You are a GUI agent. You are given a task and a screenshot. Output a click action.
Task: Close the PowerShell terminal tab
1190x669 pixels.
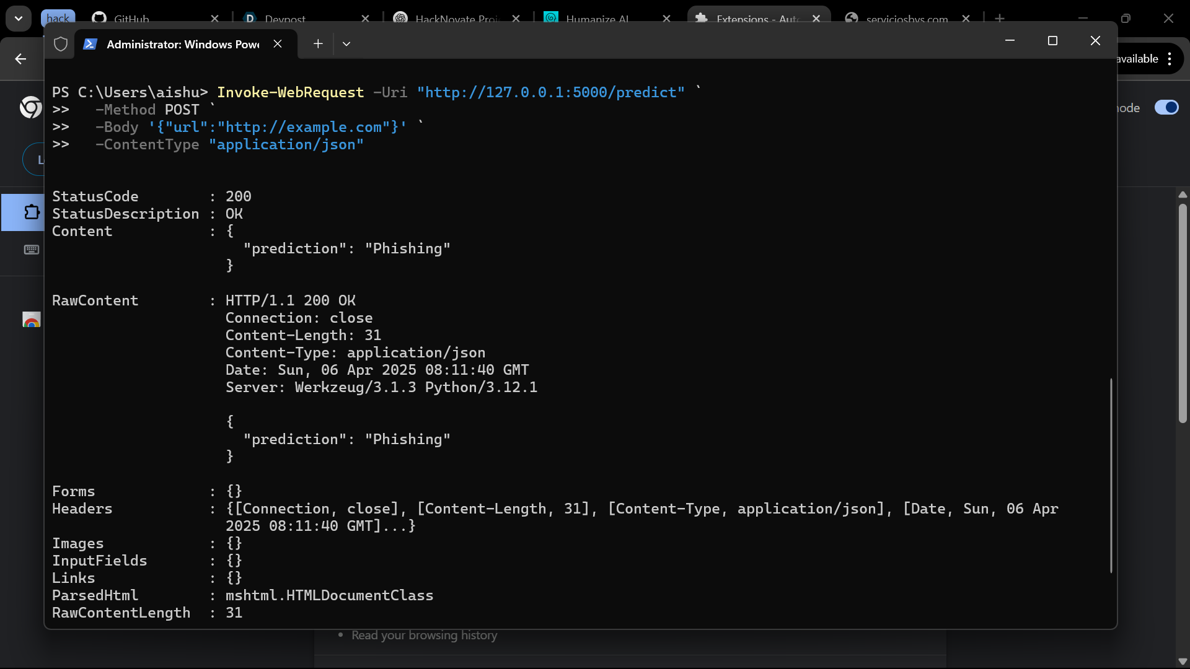click(278, 44)
